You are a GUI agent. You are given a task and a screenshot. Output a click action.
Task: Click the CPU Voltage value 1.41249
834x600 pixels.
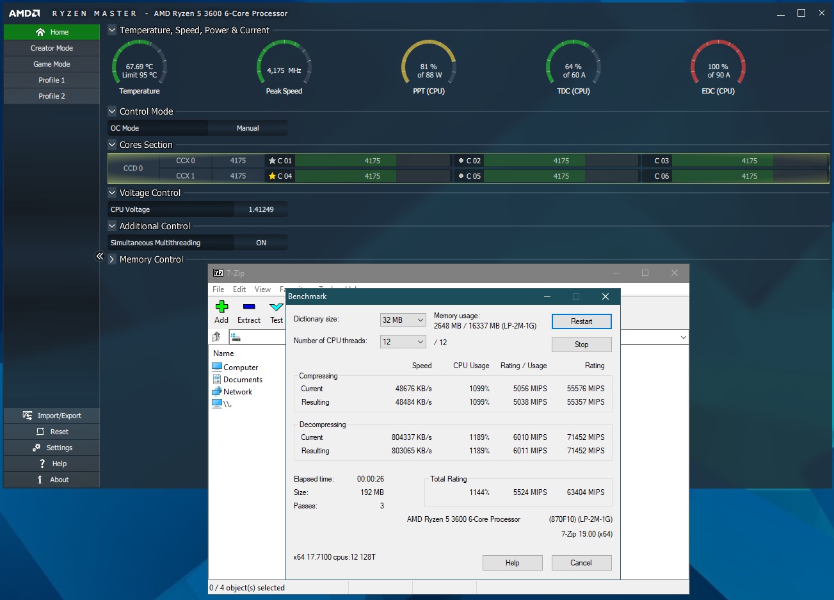point(261,209)
